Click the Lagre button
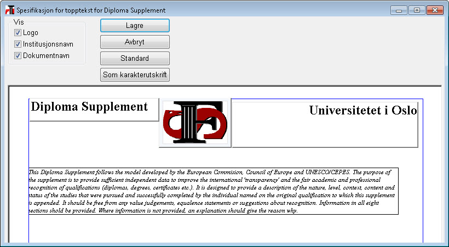The width and height of the screenshot is (449, 247). (x=135, y=26)
